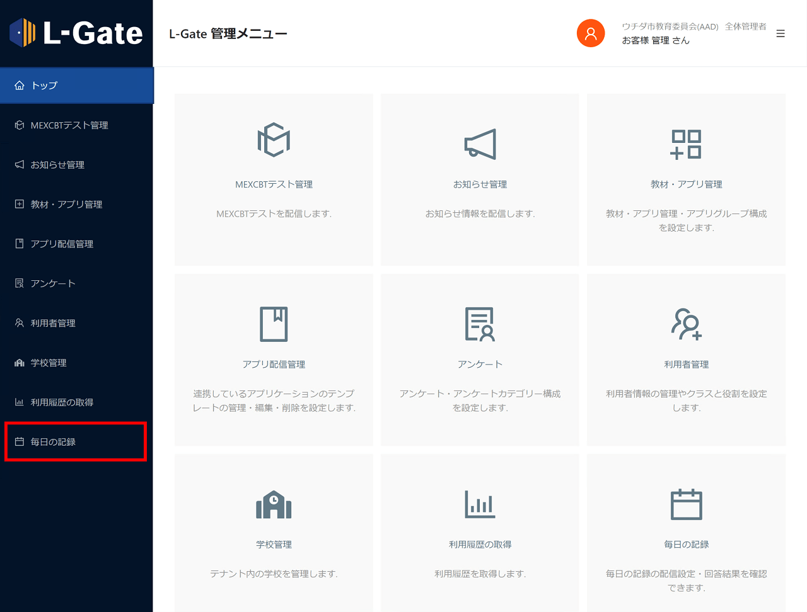Click the large 毎日の記録 calendar card icon
807x612 pixels.
click(686, 504)
